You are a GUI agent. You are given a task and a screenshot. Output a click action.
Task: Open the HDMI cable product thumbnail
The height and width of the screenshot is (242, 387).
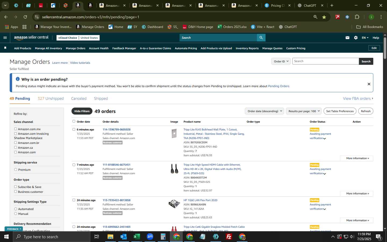coord(174,169)
